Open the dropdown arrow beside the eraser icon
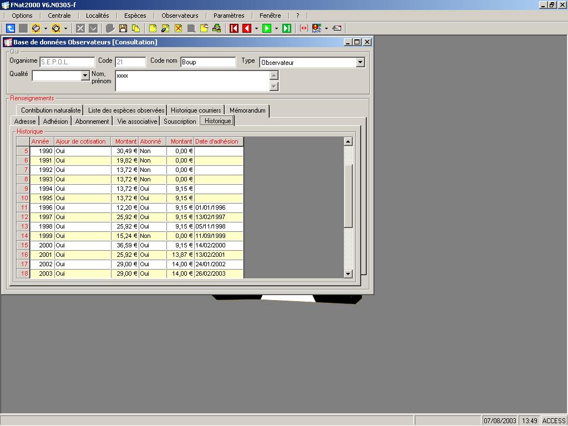 pos(45,28)
